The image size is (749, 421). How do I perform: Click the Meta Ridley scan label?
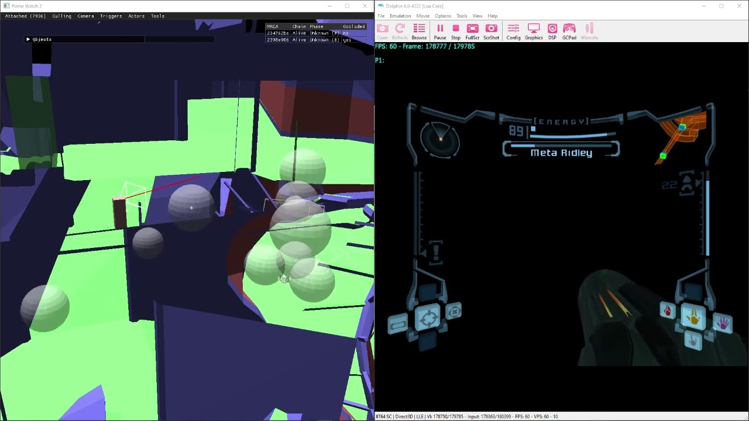point(561,153)
